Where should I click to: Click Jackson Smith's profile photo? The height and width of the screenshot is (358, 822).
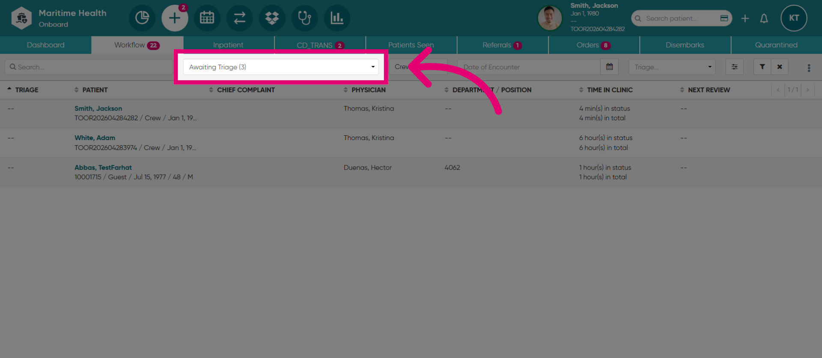550,18
